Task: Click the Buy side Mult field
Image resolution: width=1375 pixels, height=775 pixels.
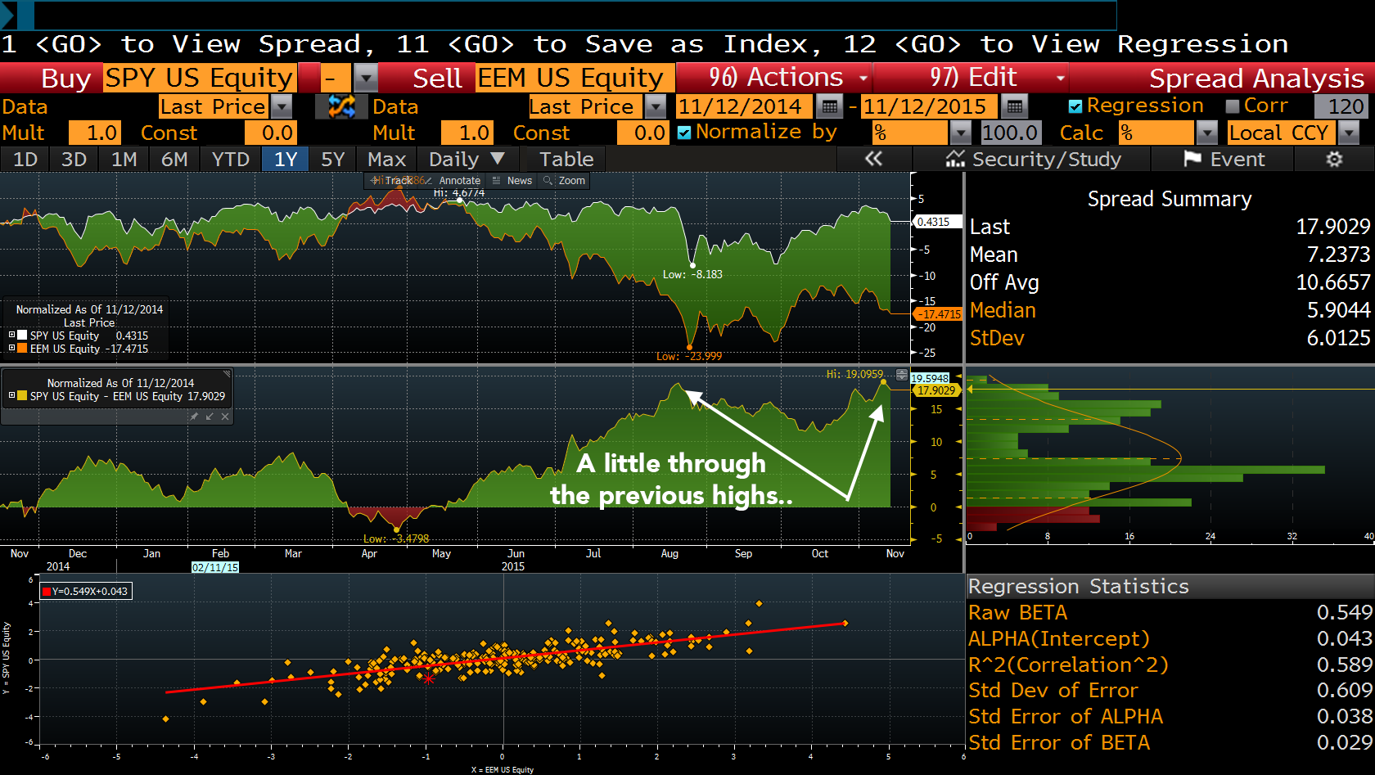Action: pos(95,133)
